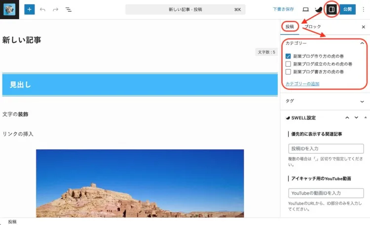Image resolution: width=370 pixels, height=225 pixels.
Task: Move SWELL設定 panel down
Action: click(x=356, y=117)
